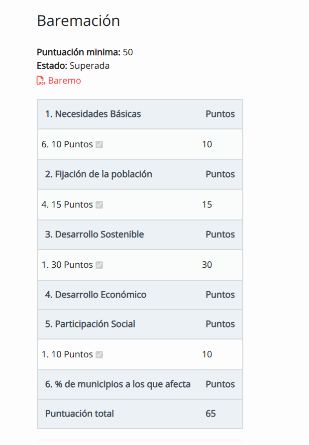This screenshot has width=309, height=445.
Task: Click the 30 points value in Desarrollo Sostenible
Action: pyautogui.click(x=207, y=265)
